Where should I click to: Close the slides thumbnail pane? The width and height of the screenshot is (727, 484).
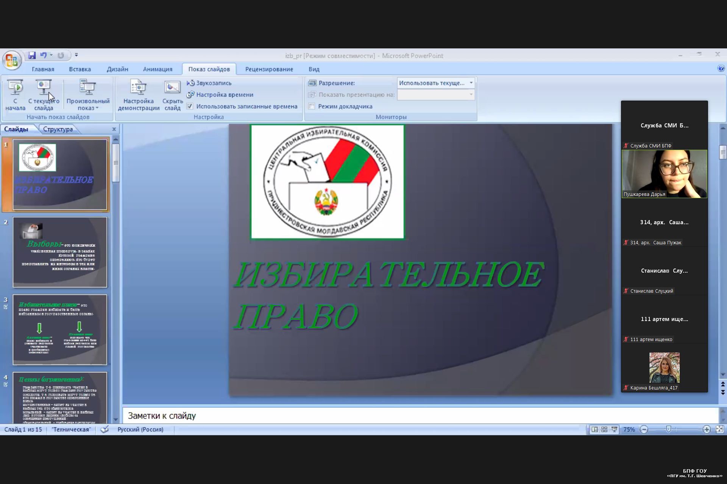pyautogui.click(x=114, y=129)
